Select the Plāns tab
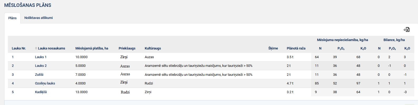418x105 pixels. (12, 18)
